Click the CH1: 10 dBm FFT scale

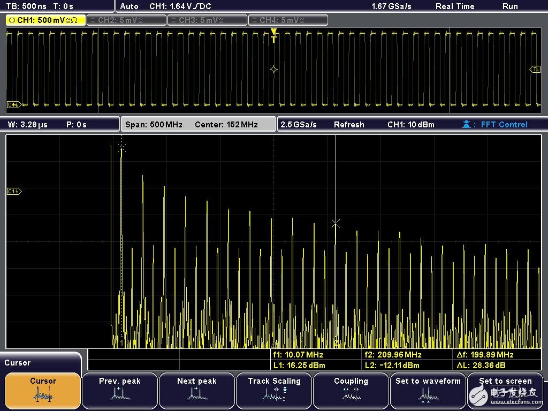pyautogui.click(x=410, y=125)
